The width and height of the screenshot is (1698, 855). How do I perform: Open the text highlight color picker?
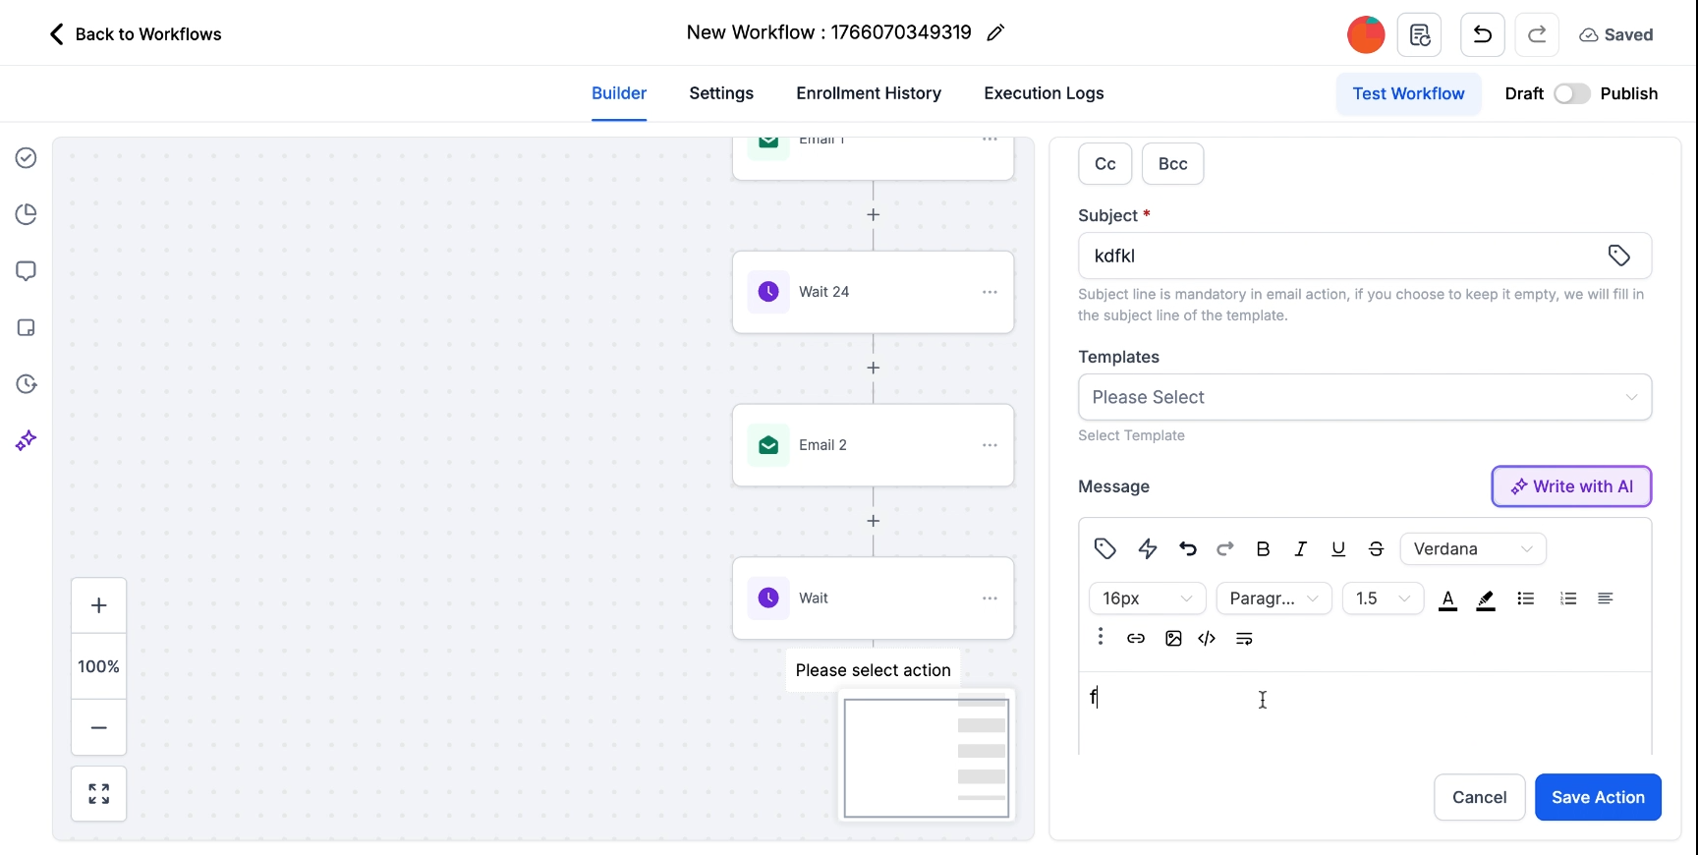1486,599
